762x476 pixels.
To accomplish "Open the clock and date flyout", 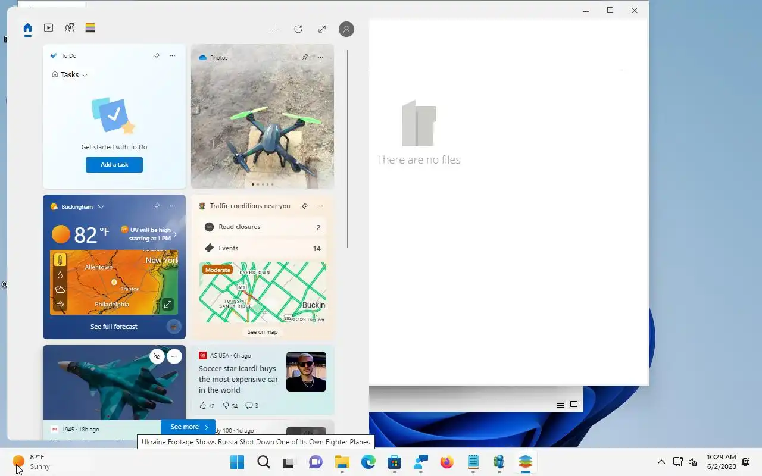I will (722, 462).
